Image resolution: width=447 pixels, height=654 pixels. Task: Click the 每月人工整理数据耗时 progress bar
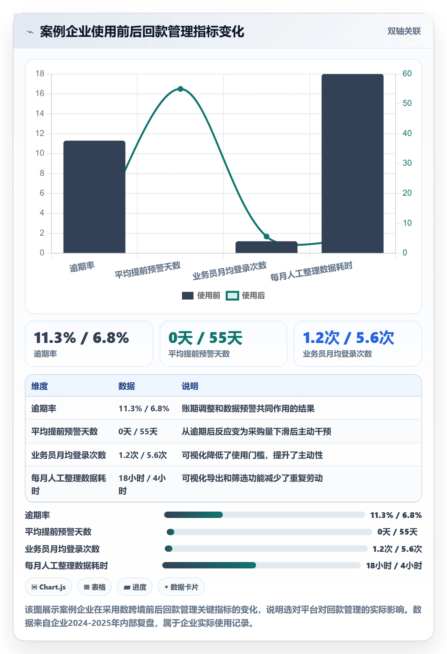click(261, 565)
